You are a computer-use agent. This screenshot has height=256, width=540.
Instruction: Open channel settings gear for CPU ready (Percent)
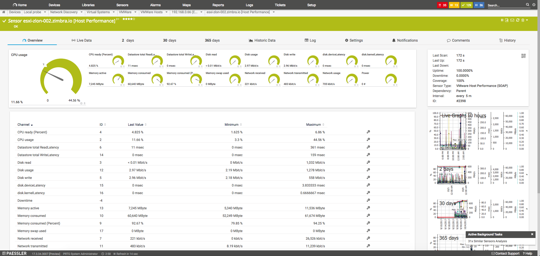click(x=368, y=132)
